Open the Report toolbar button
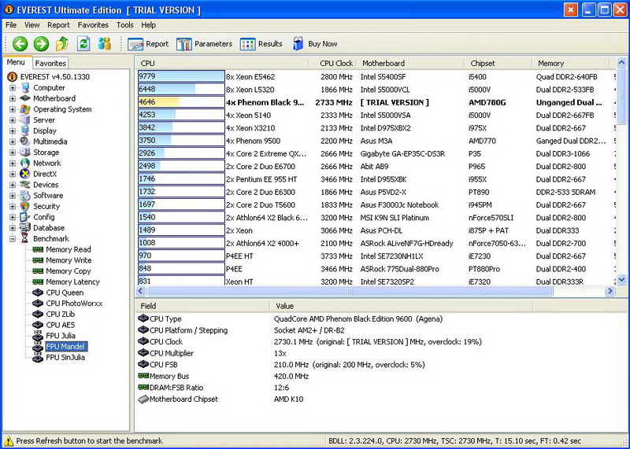The height and width of the screenshot is (449, 630). 148,44
